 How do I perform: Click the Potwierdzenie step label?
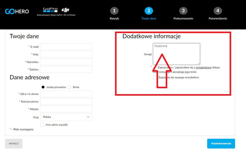tap(218, 18)
